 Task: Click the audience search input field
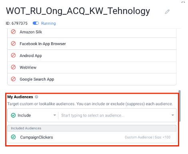pyautogui.click(x=115, y=115)
